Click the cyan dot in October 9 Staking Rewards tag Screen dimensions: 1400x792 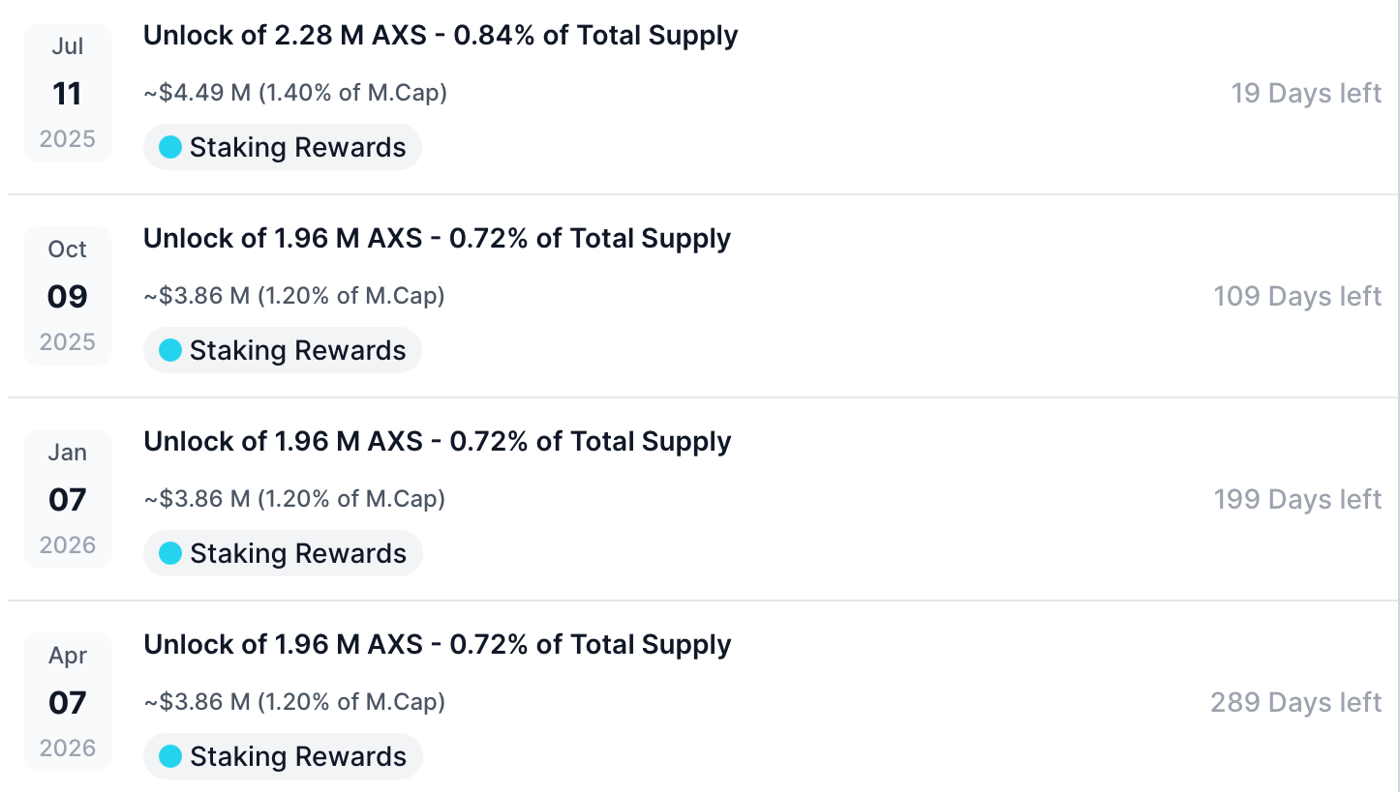pyautogui.click(x=170, y=351)
